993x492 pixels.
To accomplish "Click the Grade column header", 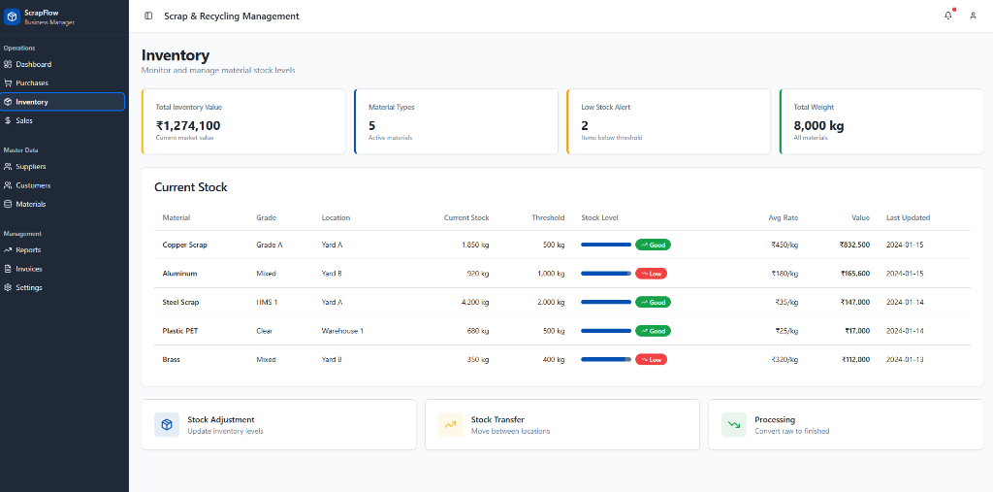I will [x=266, y=217].
